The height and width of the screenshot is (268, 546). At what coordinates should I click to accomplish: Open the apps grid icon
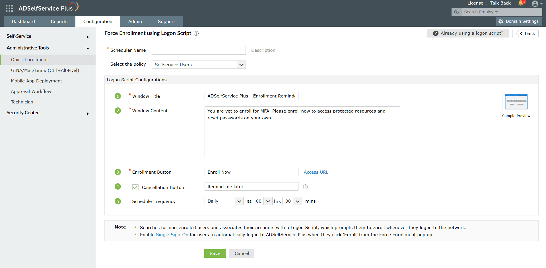tap(9, 8)
